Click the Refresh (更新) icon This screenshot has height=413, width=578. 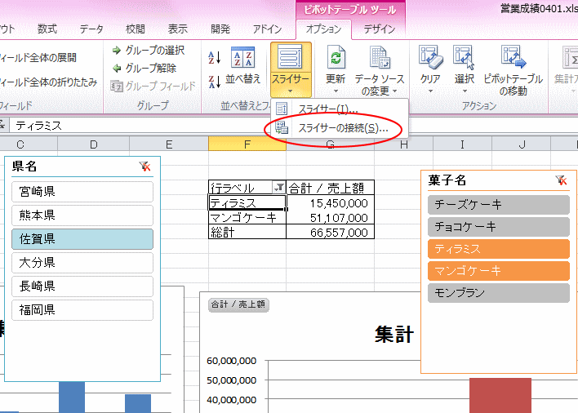335,59
